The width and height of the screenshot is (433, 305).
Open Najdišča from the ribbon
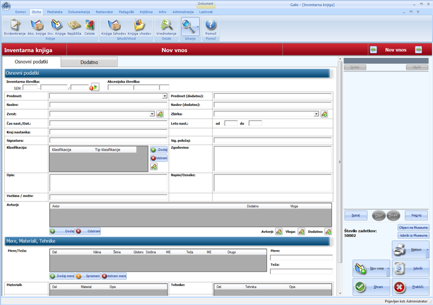74,26
